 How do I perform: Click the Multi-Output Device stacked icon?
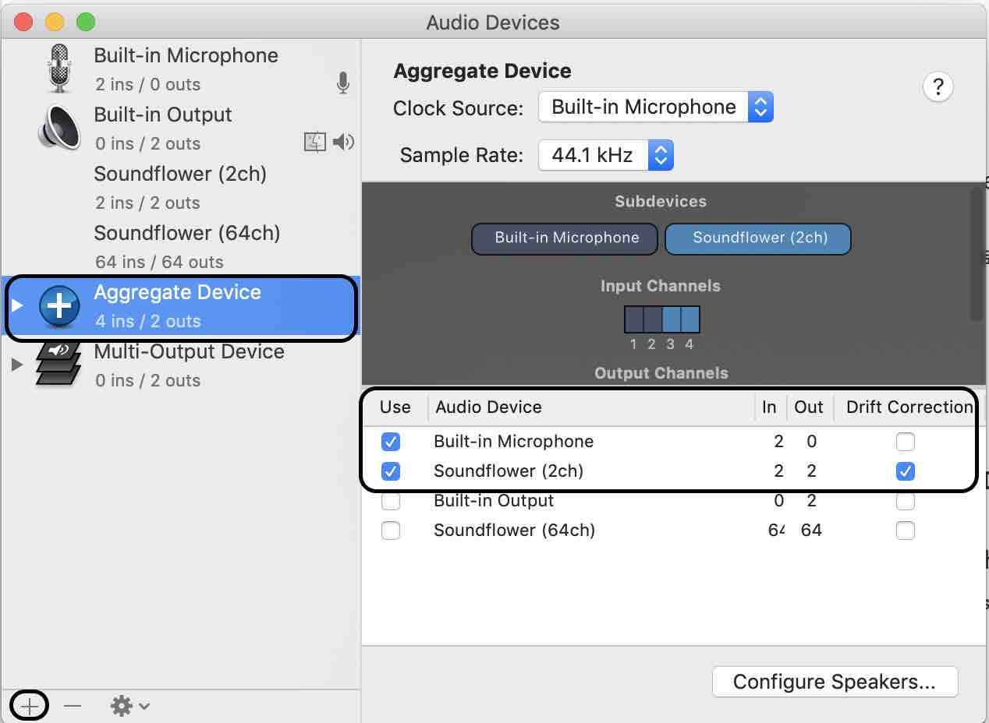(59, 365)
